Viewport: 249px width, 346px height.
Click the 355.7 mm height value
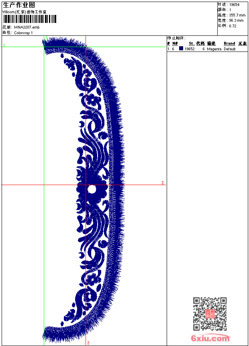point(237,15)
